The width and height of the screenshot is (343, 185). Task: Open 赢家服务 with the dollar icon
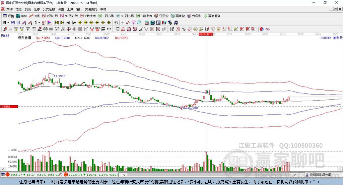click(212, 16)
